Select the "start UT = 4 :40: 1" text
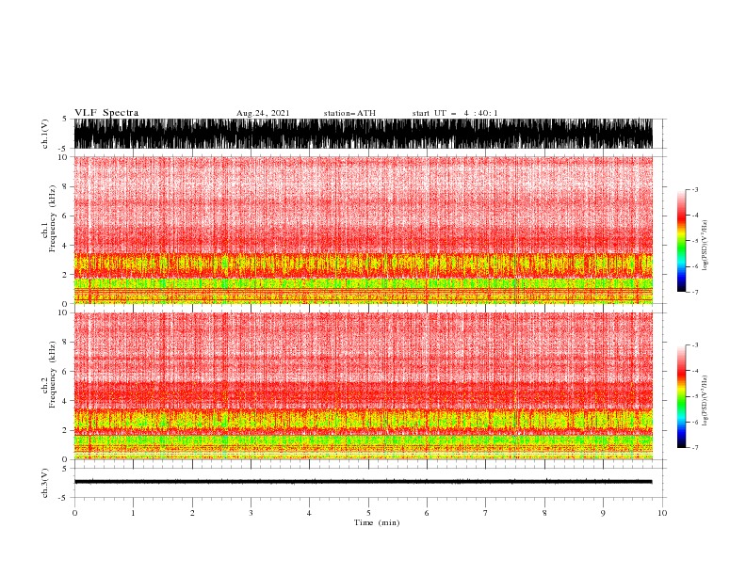 [x=455, y=113]
